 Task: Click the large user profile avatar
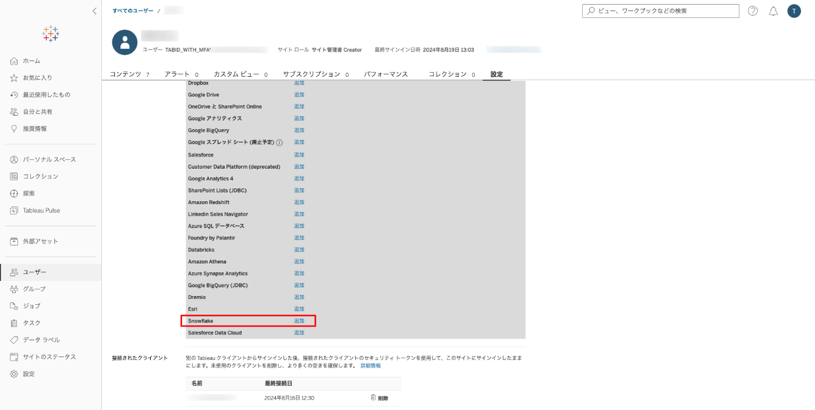(125, 42)
